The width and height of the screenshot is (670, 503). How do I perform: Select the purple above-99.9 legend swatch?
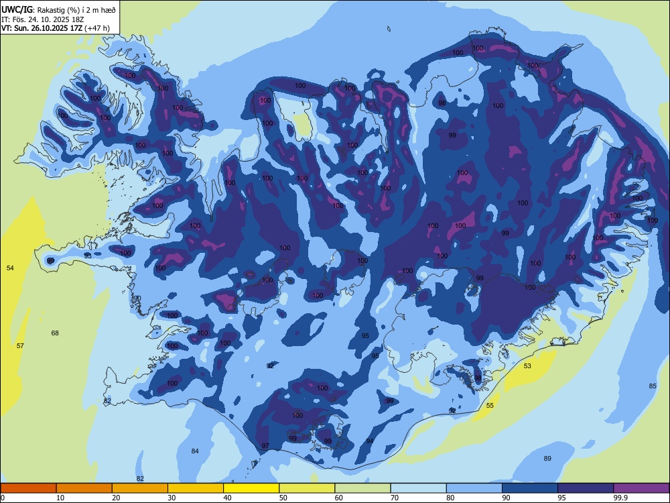[641, 488]
